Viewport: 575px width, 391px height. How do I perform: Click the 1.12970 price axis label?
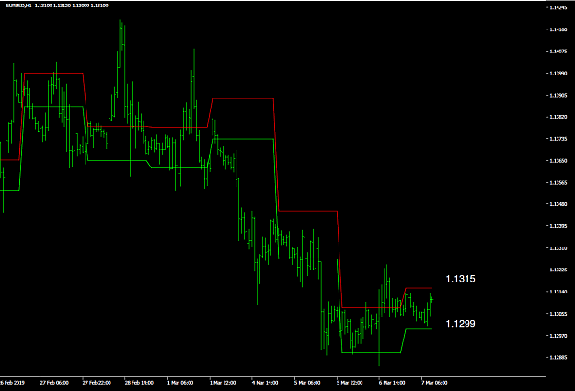pyautogui.click(x=558, y=336)
